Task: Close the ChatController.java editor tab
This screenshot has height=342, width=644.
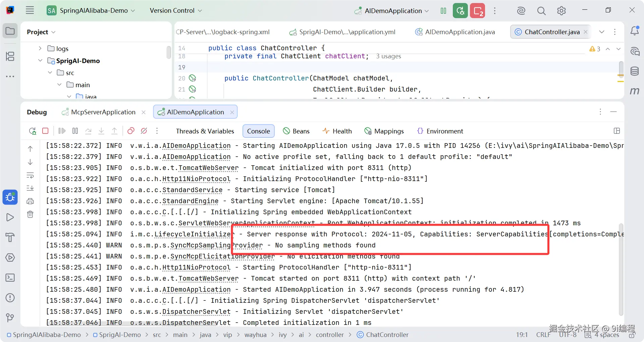Action: coord(586,32)
